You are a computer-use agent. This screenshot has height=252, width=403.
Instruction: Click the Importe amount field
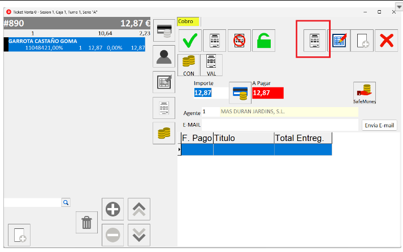click(211, 93)
